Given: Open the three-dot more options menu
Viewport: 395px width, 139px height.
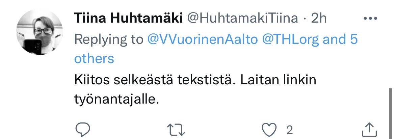Looking at the screenshot, I should [x=369, y=19].
